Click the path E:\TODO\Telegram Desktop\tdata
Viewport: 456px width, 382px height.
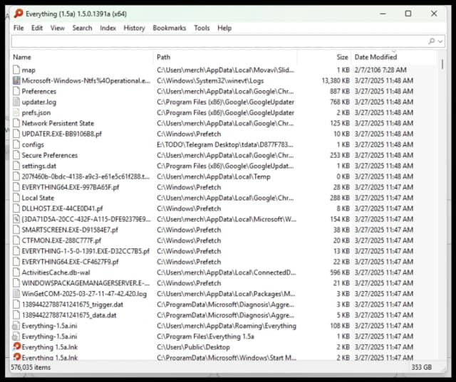point(225,144)
